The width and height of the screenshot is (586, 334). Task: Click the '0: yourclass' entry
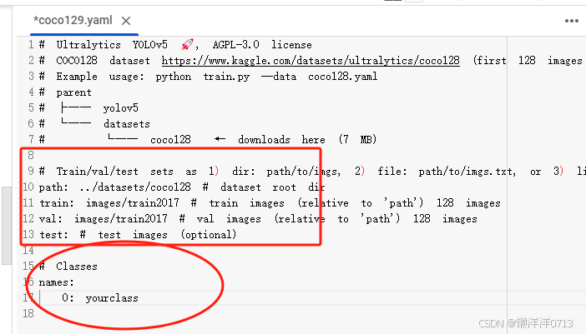(100, 298)
